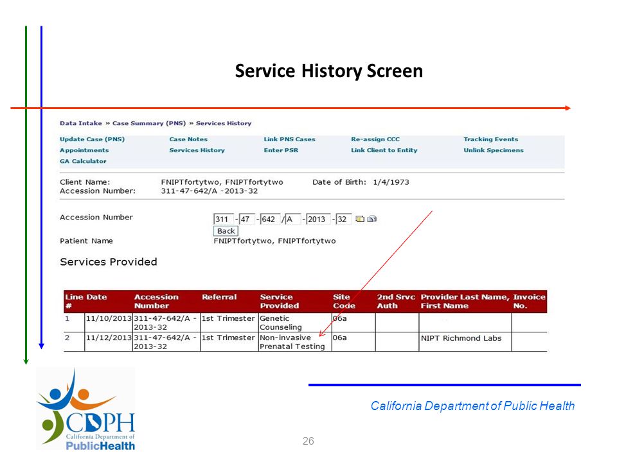617x462 pixels.
Task: Click the Provider Last Name, First Name header
Action: (x=465, y=302)
